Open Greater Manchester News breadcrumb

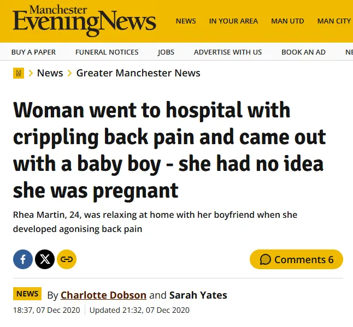point(138,73)
